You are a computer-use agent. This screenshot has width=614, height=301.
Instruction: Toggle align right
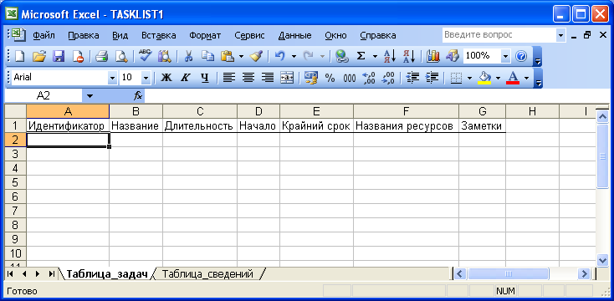click(x=268, y=78)
